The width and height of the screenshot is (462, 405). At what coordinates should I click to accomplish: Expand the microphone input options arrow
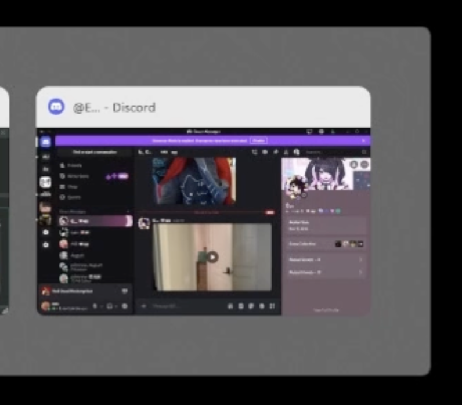pos(102,306)
